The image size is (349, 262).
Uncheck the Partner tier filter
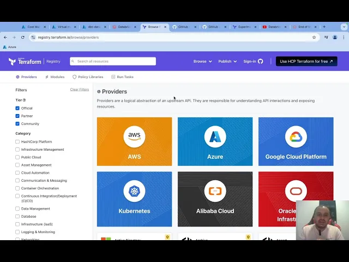(x=17, y=116)
